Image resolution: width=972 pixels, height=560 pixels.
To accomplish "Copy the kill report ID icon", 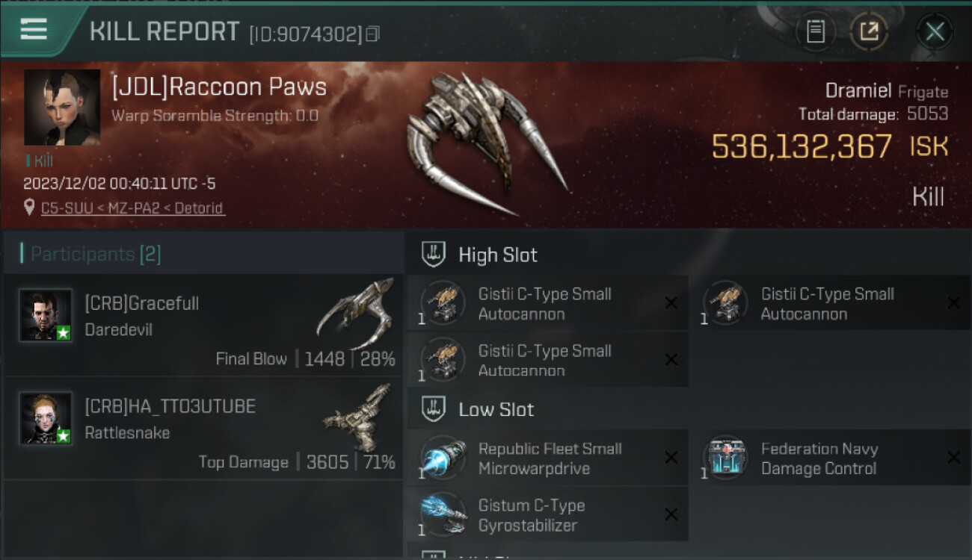I will (372, 34).
